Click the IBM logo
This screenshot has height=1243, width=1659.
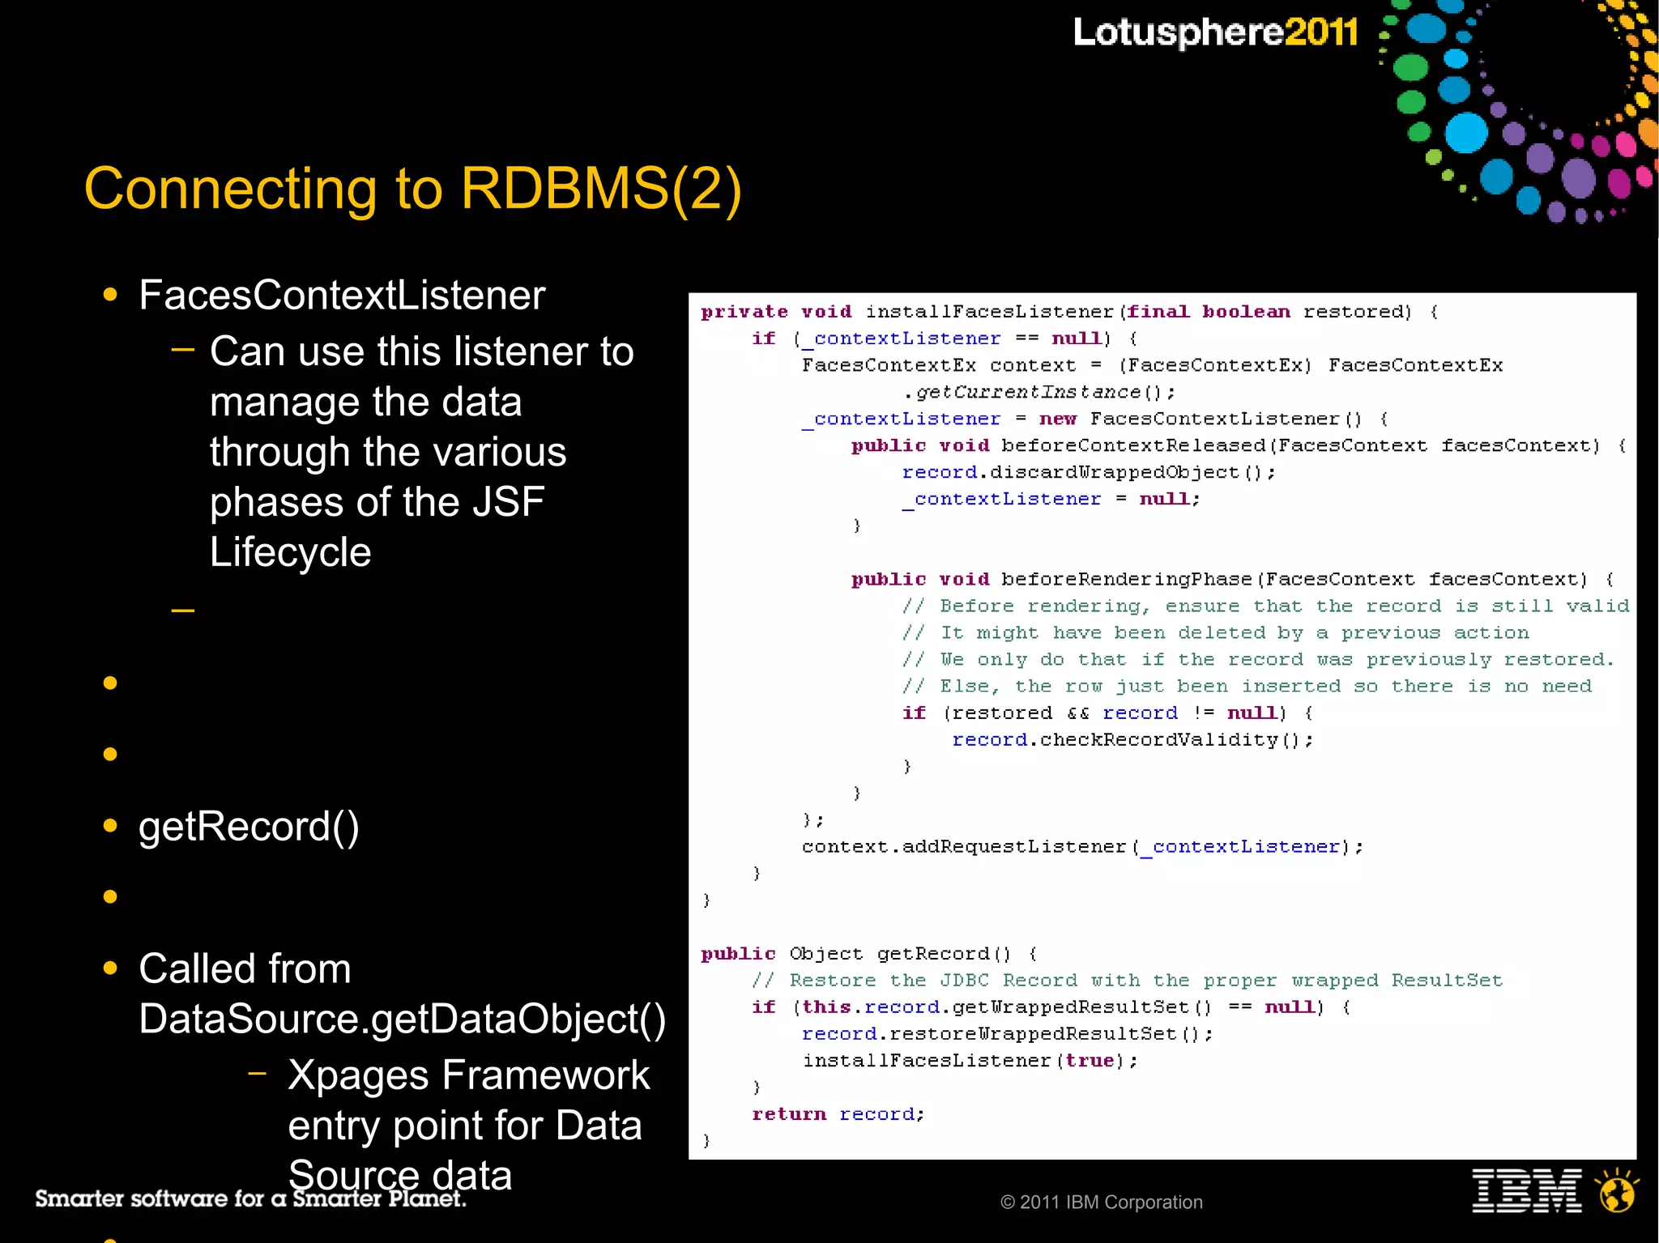[x=1526, y=1190]
